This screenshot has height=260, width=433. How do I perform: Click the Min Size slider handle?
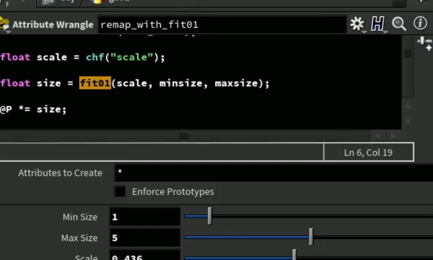pos(210,216)
